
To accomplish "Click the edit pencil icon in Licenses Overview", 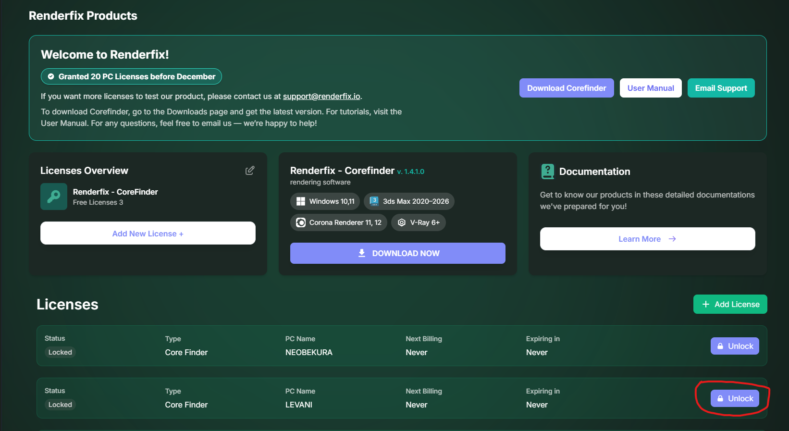I will 250,171.
